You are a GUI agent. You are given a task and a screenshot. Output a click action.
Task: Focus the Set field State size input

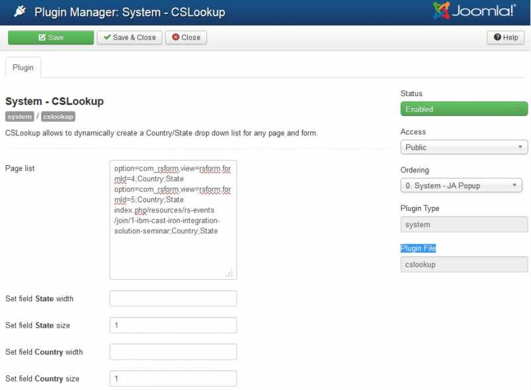tap(173, 326)
